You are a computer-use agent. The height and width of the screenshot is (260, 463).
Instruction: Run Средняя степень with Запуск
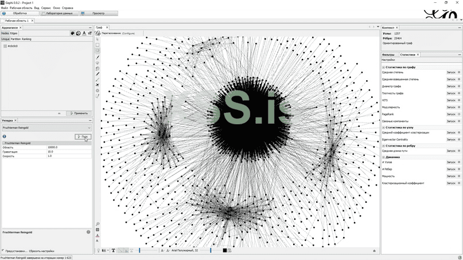(x=451, y=72)
